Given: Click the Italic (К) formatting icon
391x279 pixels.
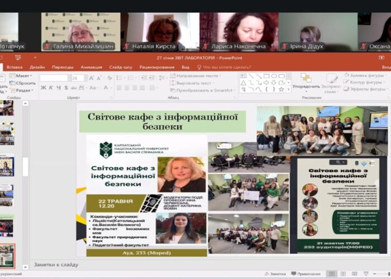Looking at the screenshot, I should (50, 88).
